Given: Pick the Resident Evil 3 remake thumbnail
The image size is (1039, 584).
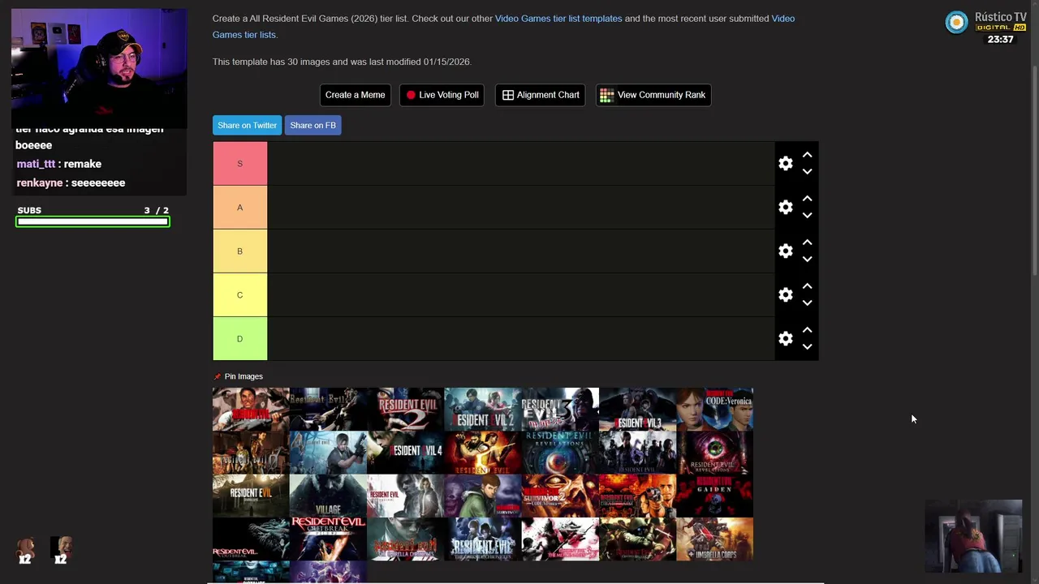Looking at the screenshot, I should (636, 409).
